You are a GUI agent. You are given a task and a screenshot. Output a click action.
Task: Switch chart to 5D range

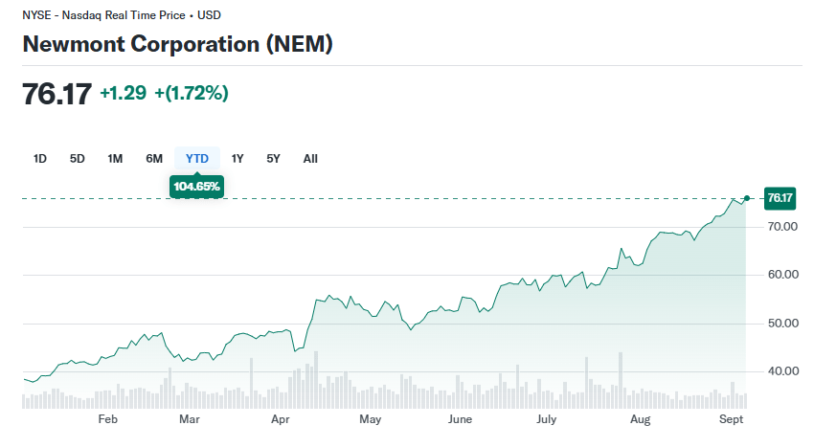[78, 159]
